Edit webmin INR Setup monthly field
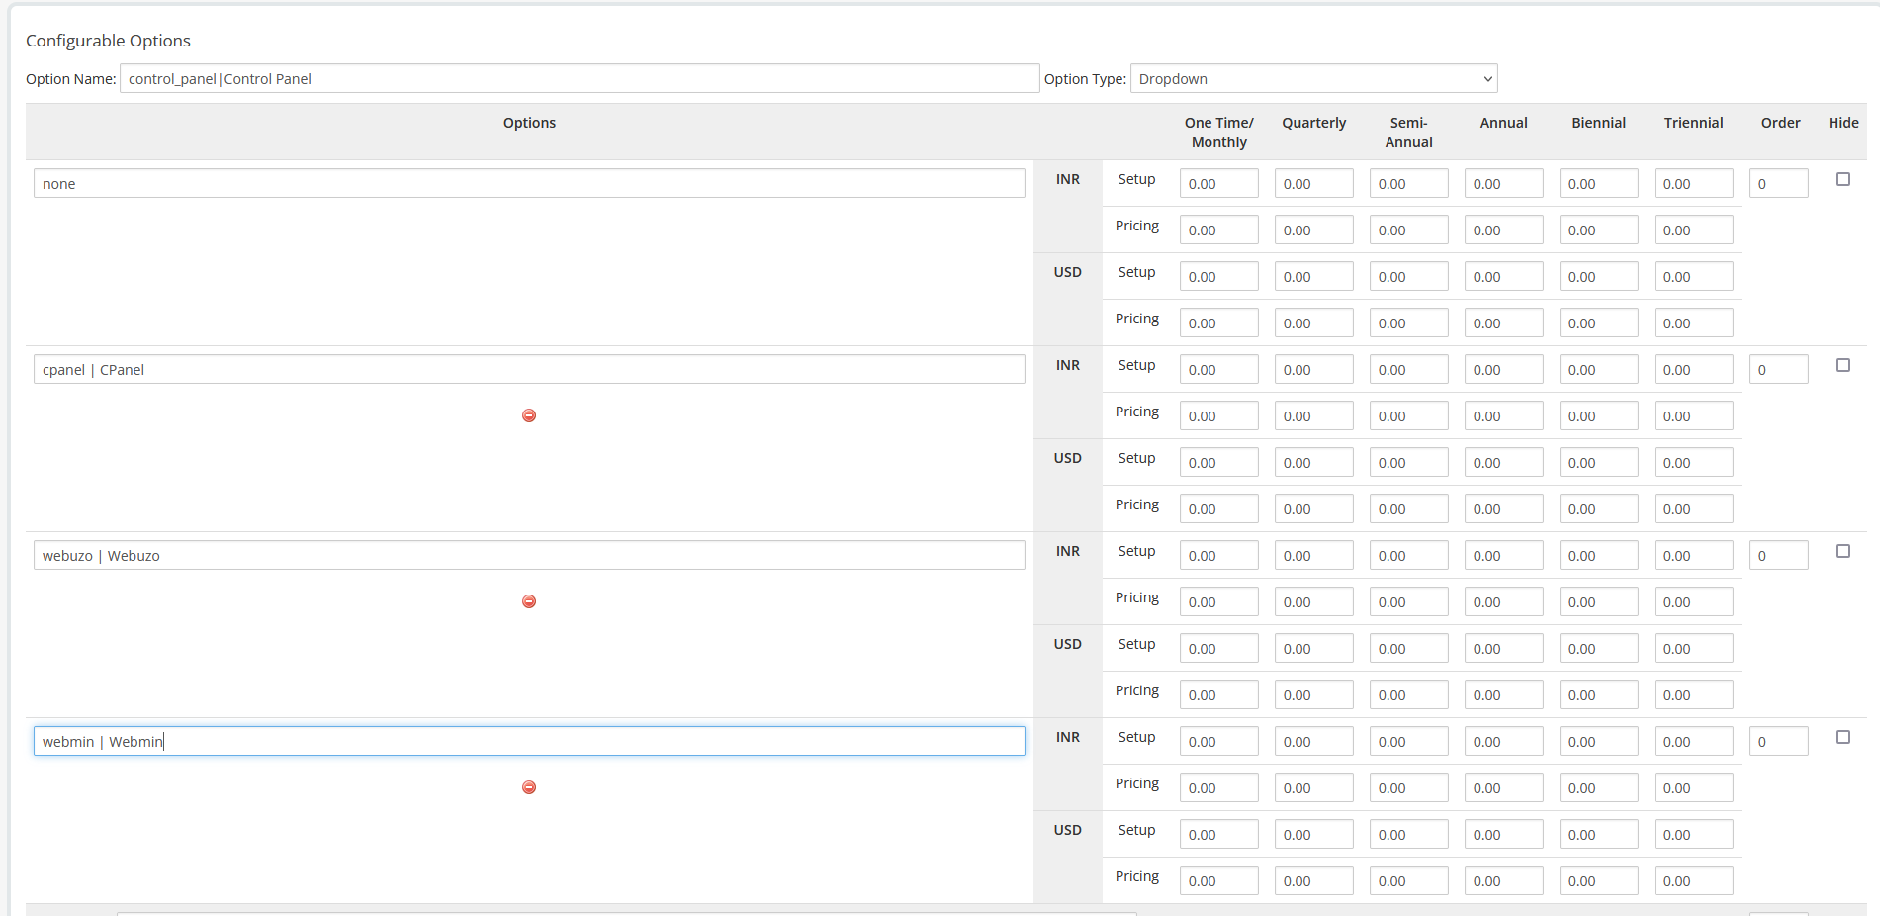This screenshot has height=916, width=1880. pyautogui.click(x=1219, y=741)
